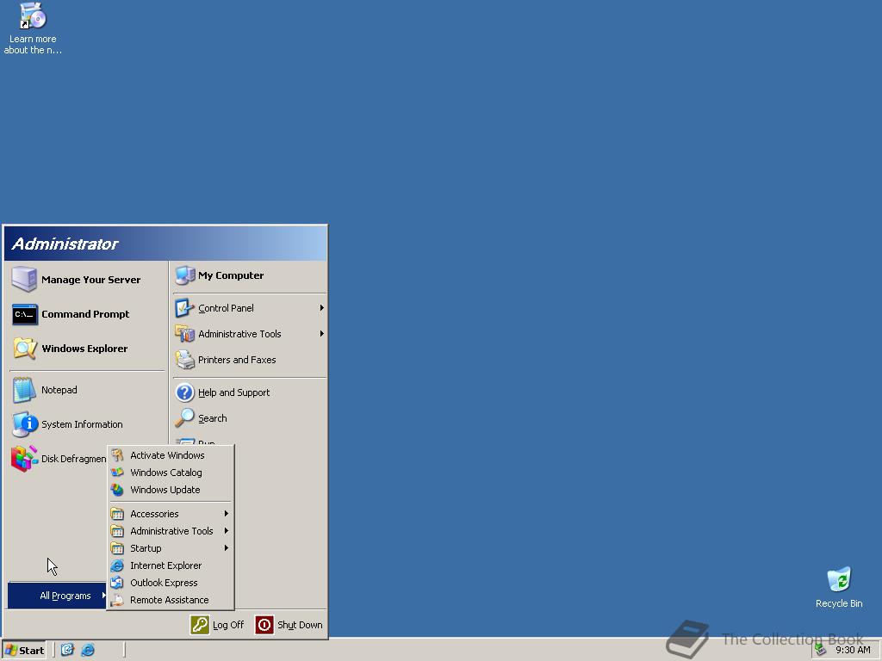This screenshot has width=882, height=661.
Task: Click the taskbar clock showing 9:30 AM
Action: tap(853, 651)
